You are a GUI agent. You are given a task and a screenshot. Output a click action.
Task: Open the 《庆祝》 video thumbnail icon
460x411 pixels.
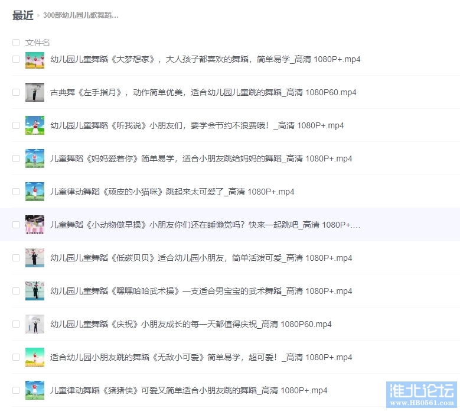point(35,324)
